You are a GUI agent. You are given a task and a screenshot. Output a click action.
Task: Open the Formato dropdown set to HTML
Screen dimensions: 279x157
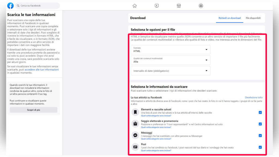point(170,49)
